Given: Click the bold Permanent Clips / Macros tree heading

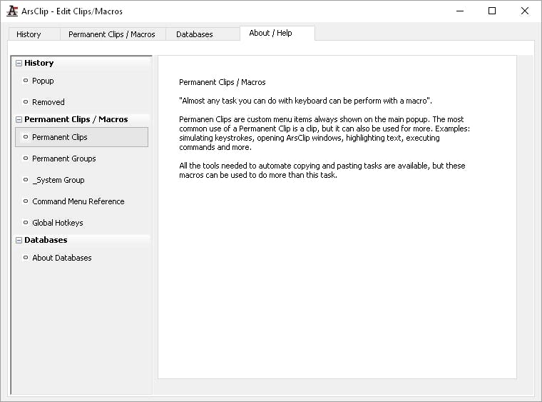Looking at the screenshot, I should pyautogui.click(x=76, y=119).
